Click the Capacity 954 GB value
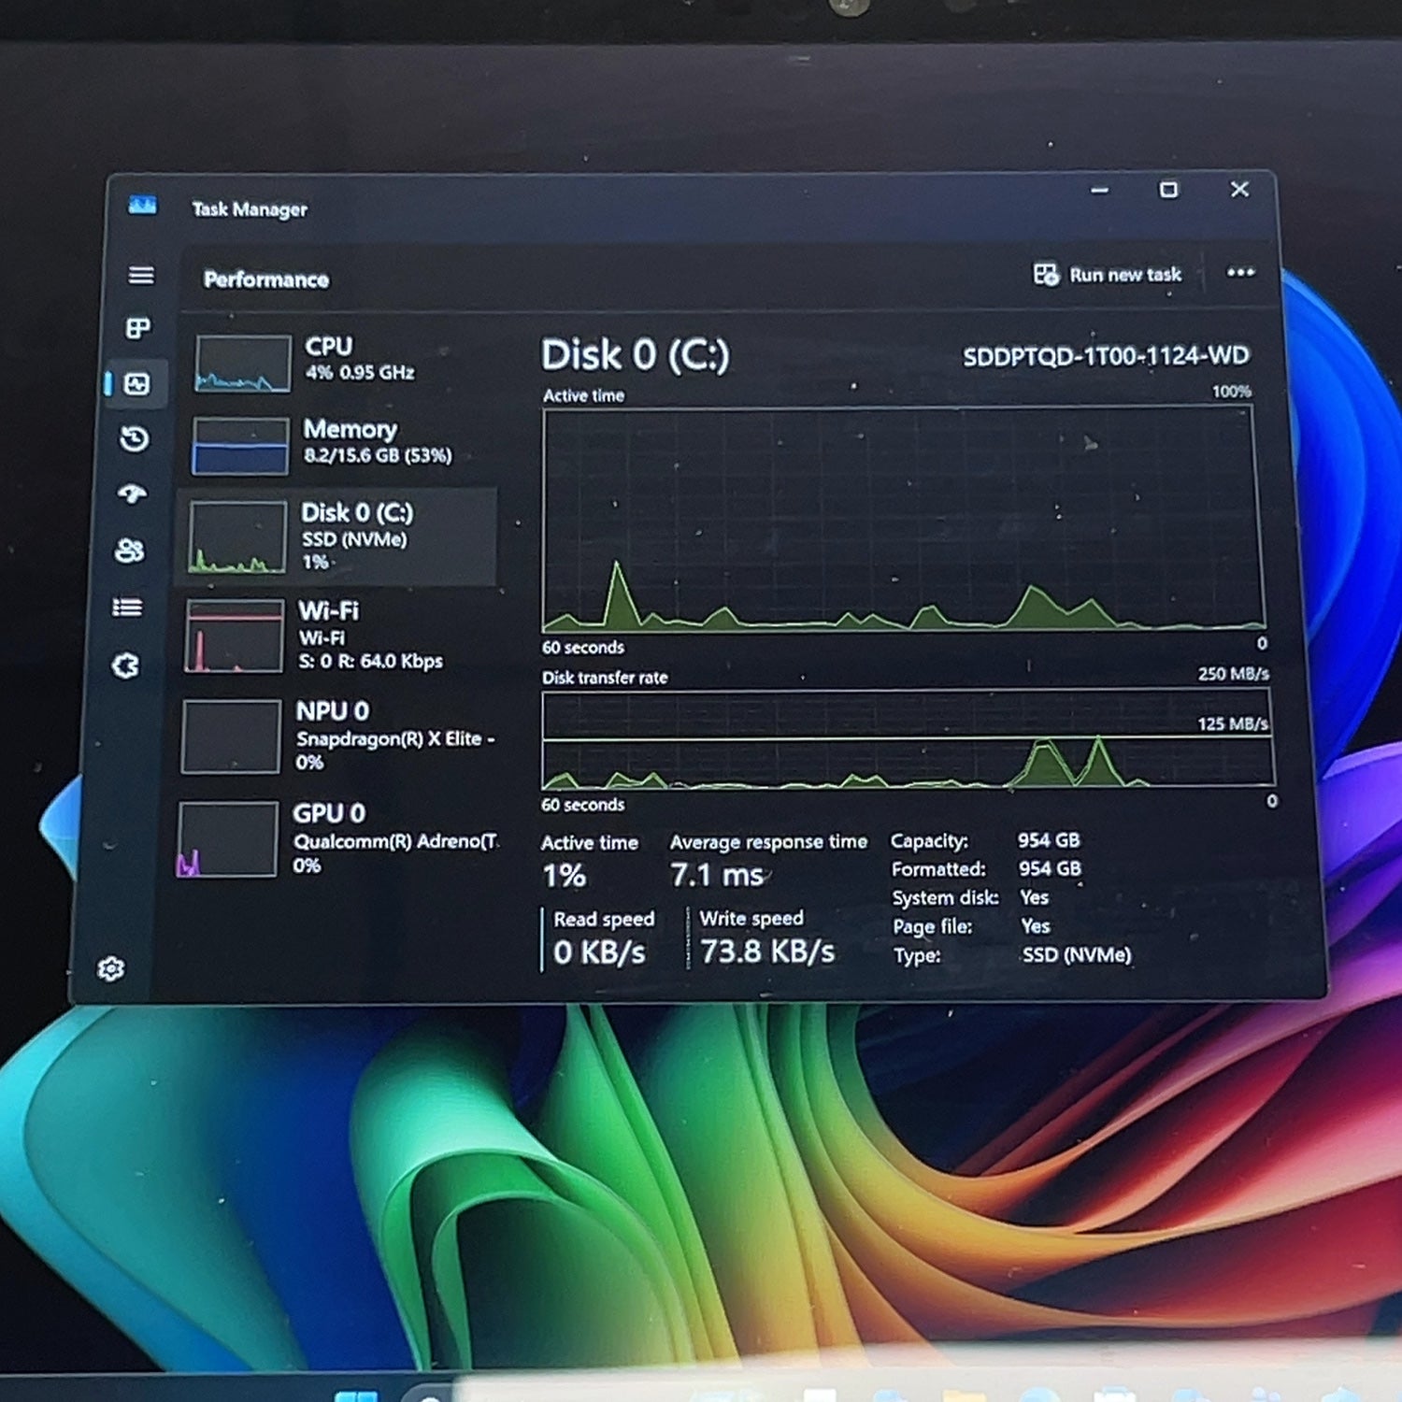1402x1402 pixels. point(1049,840)
